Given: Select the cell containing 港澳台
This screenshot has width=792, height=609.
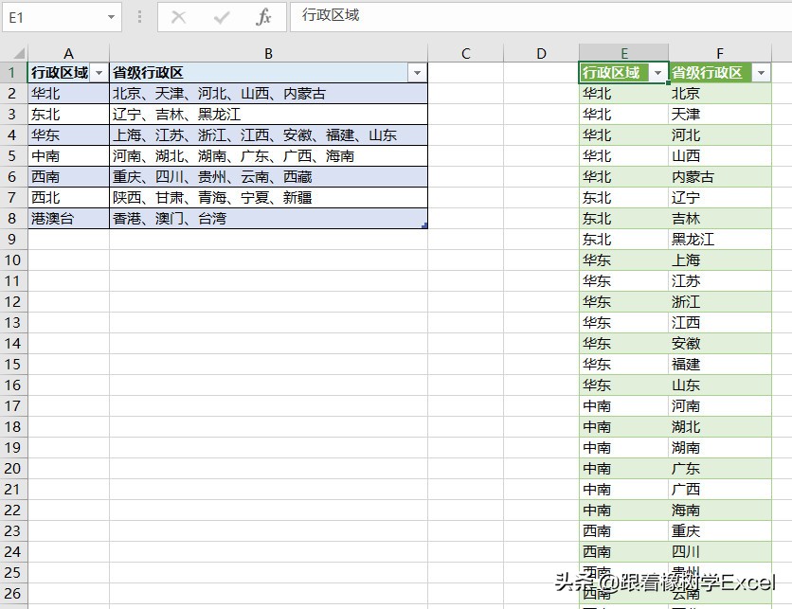Looking at the screenshot, I should 57,218.
